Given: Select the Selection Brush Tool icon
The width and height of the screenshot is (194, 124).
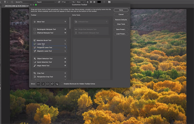Looking at the screenshot, I should 35,40.
